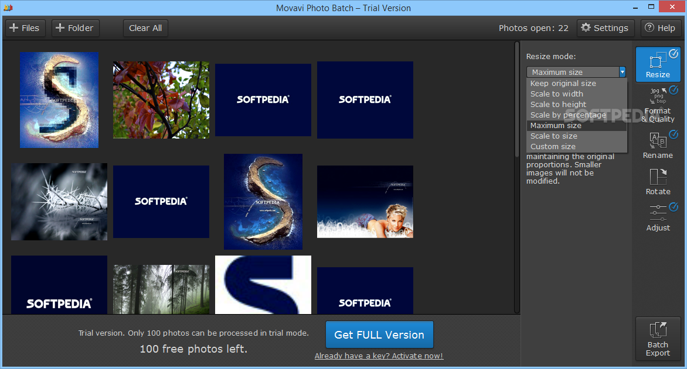Choose Keep original size option
The height and width of the screenshot is (369, 687).
[577, 83]
